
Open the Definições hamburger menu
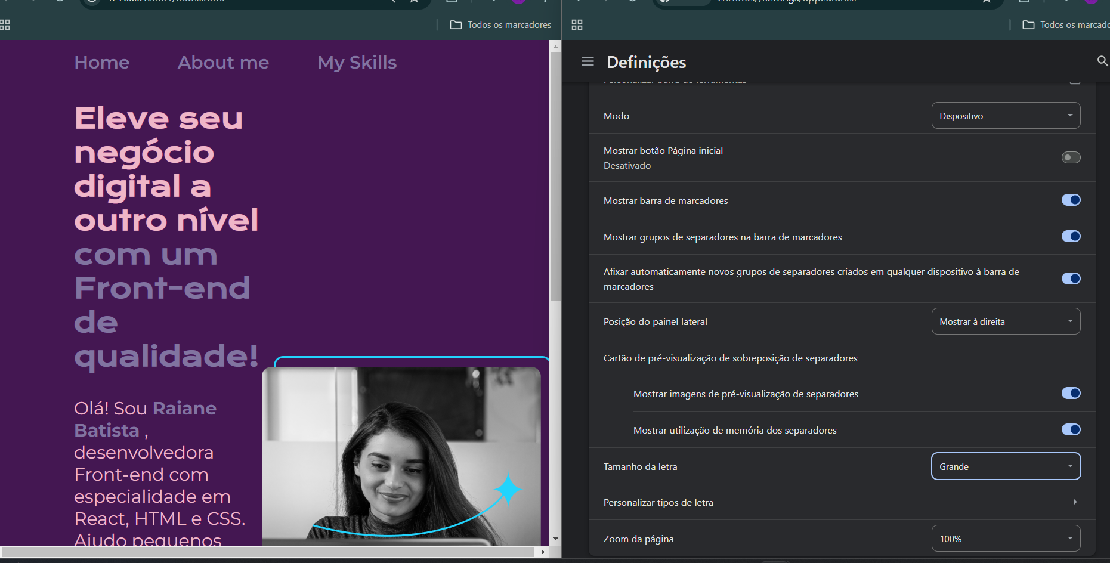click(x=588, y=61)
